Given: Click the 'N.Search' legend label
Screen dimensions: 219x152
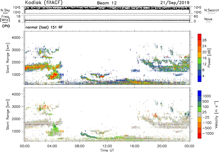Looking at the screenshot, I should (x=211, y=10).
